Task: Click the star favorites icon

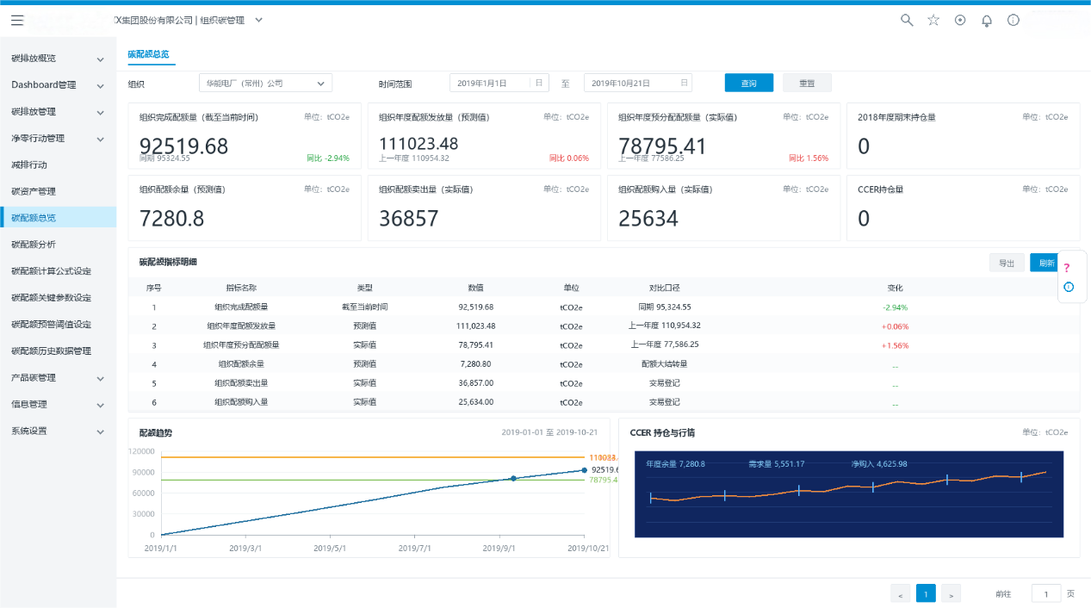Action: [x=933, y=20]
